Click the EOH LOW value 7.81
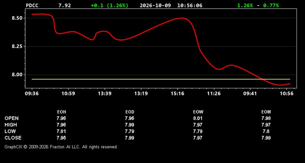 click(61, 131)
